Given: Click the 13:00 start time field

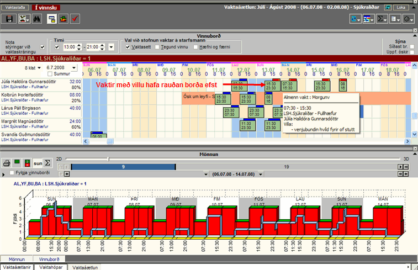Looking at the screenshot, I should [70, 47].
